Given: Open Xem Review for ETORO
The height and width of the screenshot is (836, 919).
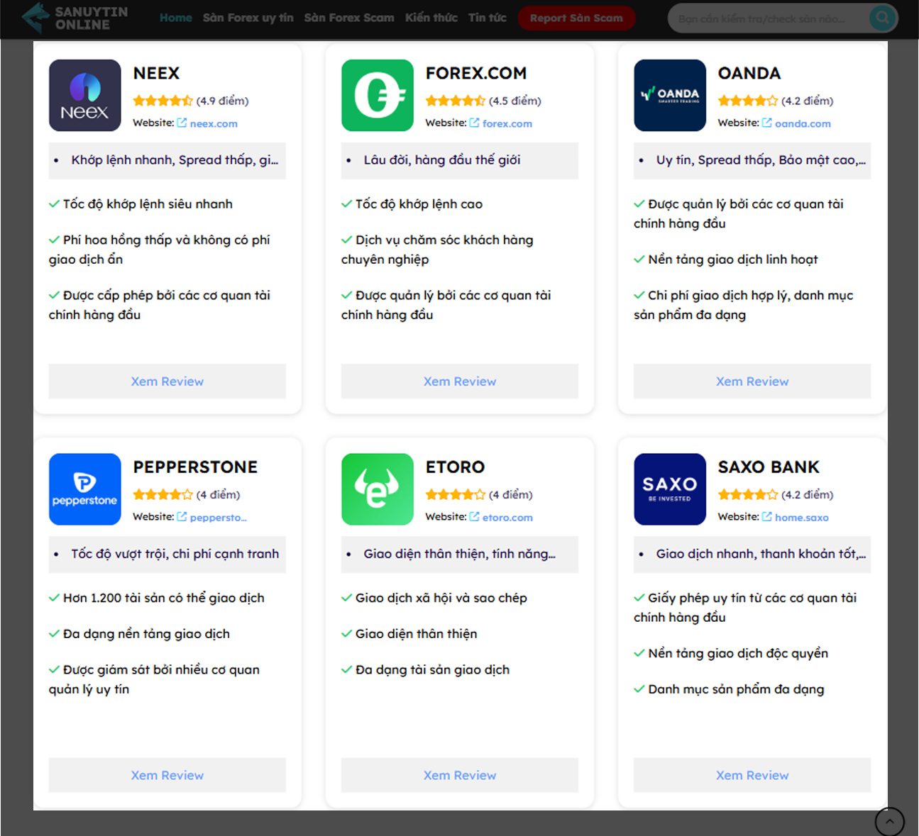Looking at the screenshot, I should point(460,775).
